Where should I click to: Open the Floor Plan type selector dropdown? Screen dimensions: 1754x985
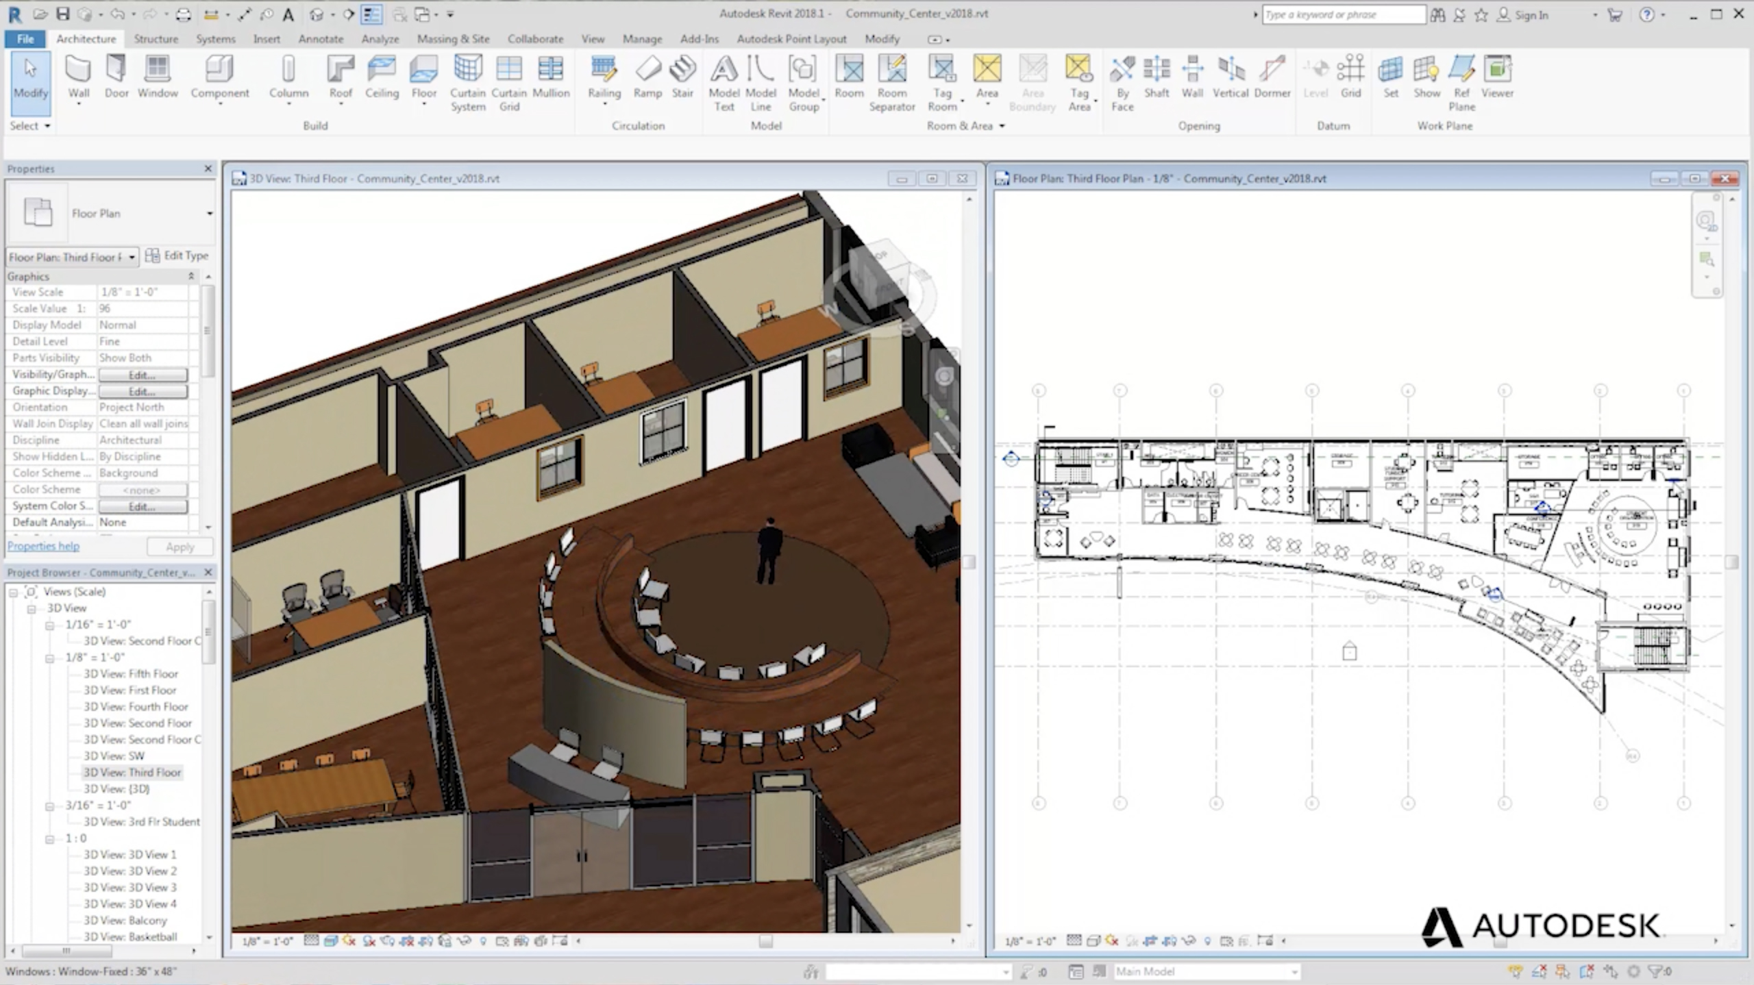(210, 214)
